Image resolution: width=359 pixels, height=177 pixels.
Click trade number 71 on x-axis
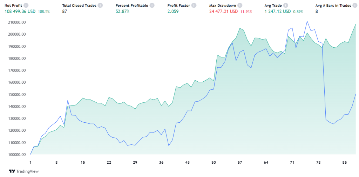pyautogui.click(x=292, y=163)
